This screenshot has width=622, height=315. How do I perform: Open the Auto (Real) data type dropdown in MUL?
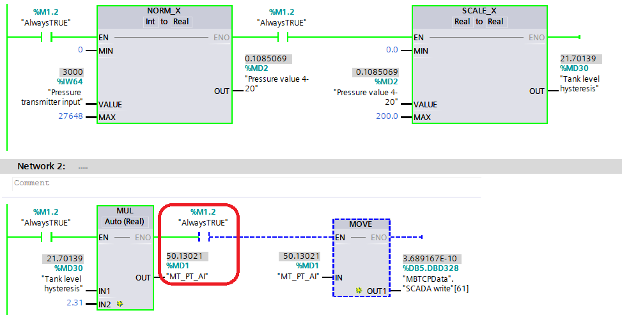(x=125, y=222)
